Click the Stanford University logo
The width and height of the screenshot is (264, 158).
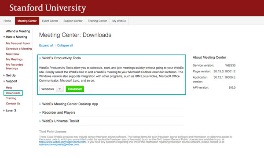[48, 8]
